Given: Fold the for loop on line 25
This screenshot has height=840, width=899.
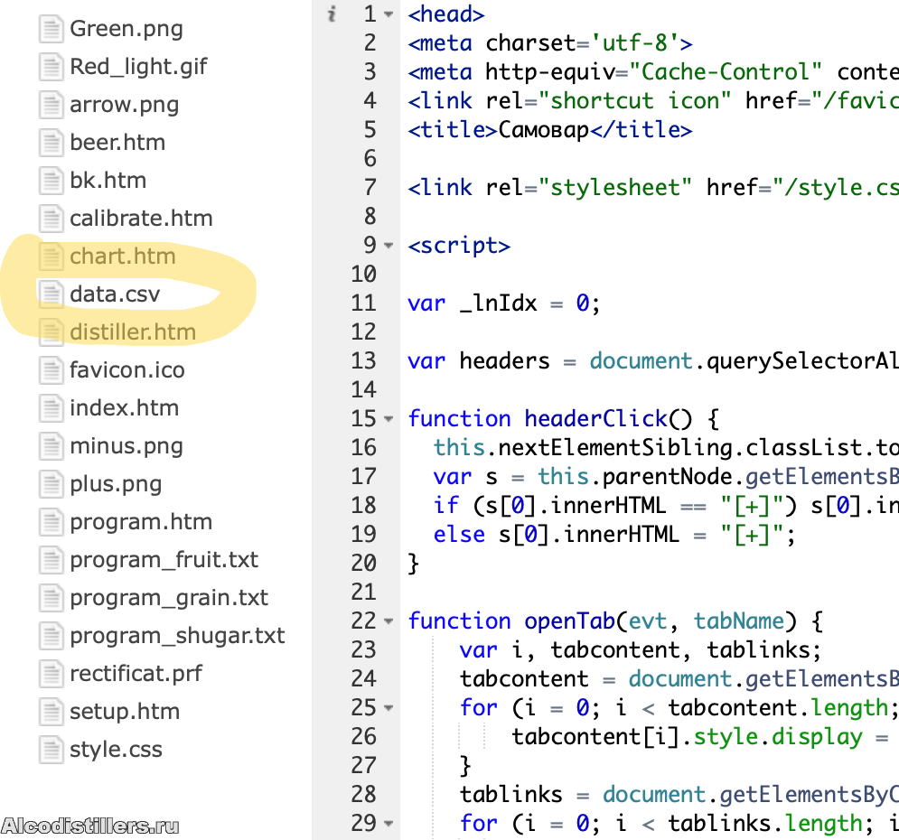Looking at the screenshot, I should pos(389,707).
